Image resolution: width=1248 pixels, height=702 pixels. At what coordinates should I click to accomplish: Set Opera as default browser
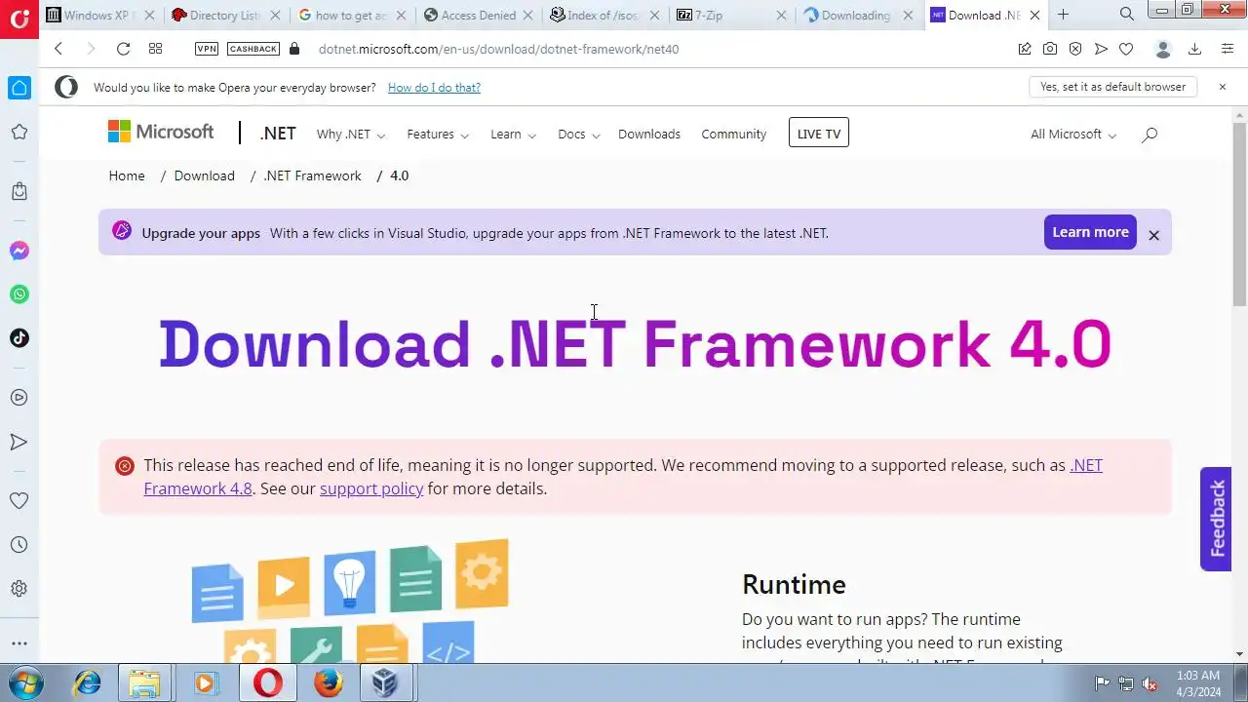click(x=1112, y=87)
